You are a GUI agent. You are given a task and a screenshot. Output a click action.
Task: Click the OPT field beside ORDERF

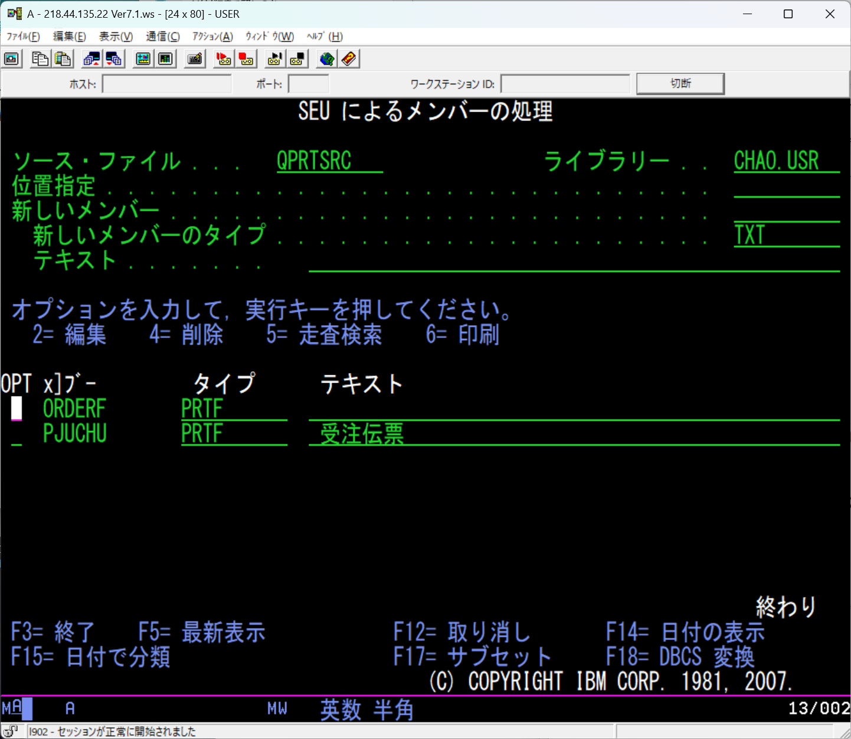[17, 408]
